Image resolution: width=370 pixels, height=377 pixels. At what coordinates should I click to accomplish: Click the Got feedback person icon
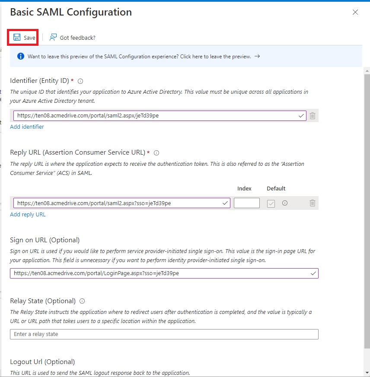point(53,37)
